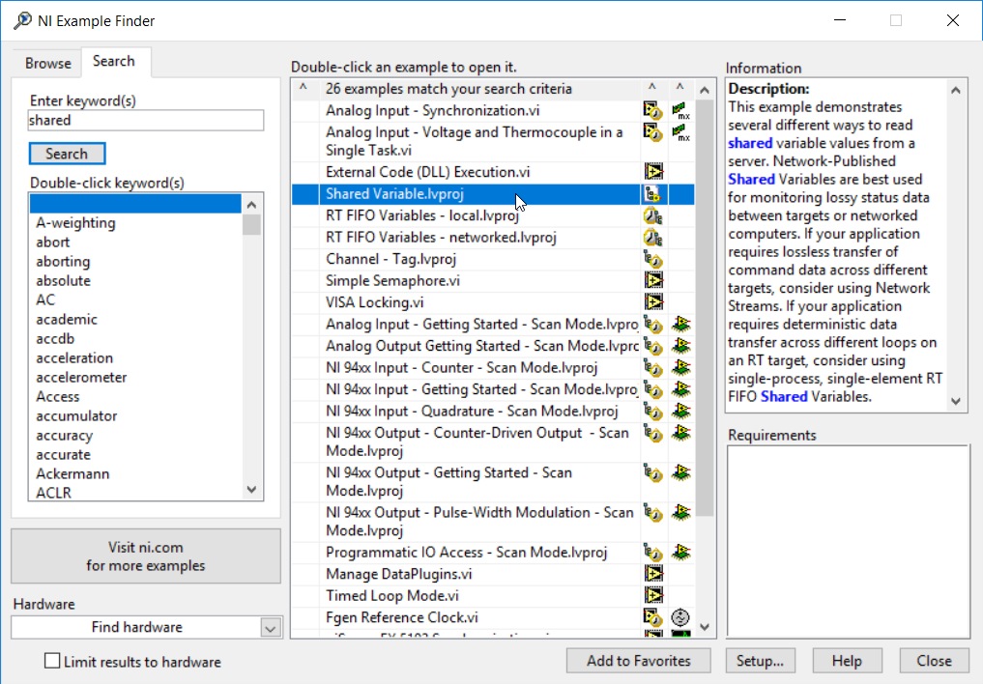Click the DAQmx hardware icon for Analog Input - Synchronization.vi

point(680,111)
